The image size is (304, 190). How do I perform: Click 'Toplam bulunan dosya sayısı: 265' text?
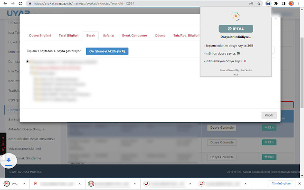[228, 46]
